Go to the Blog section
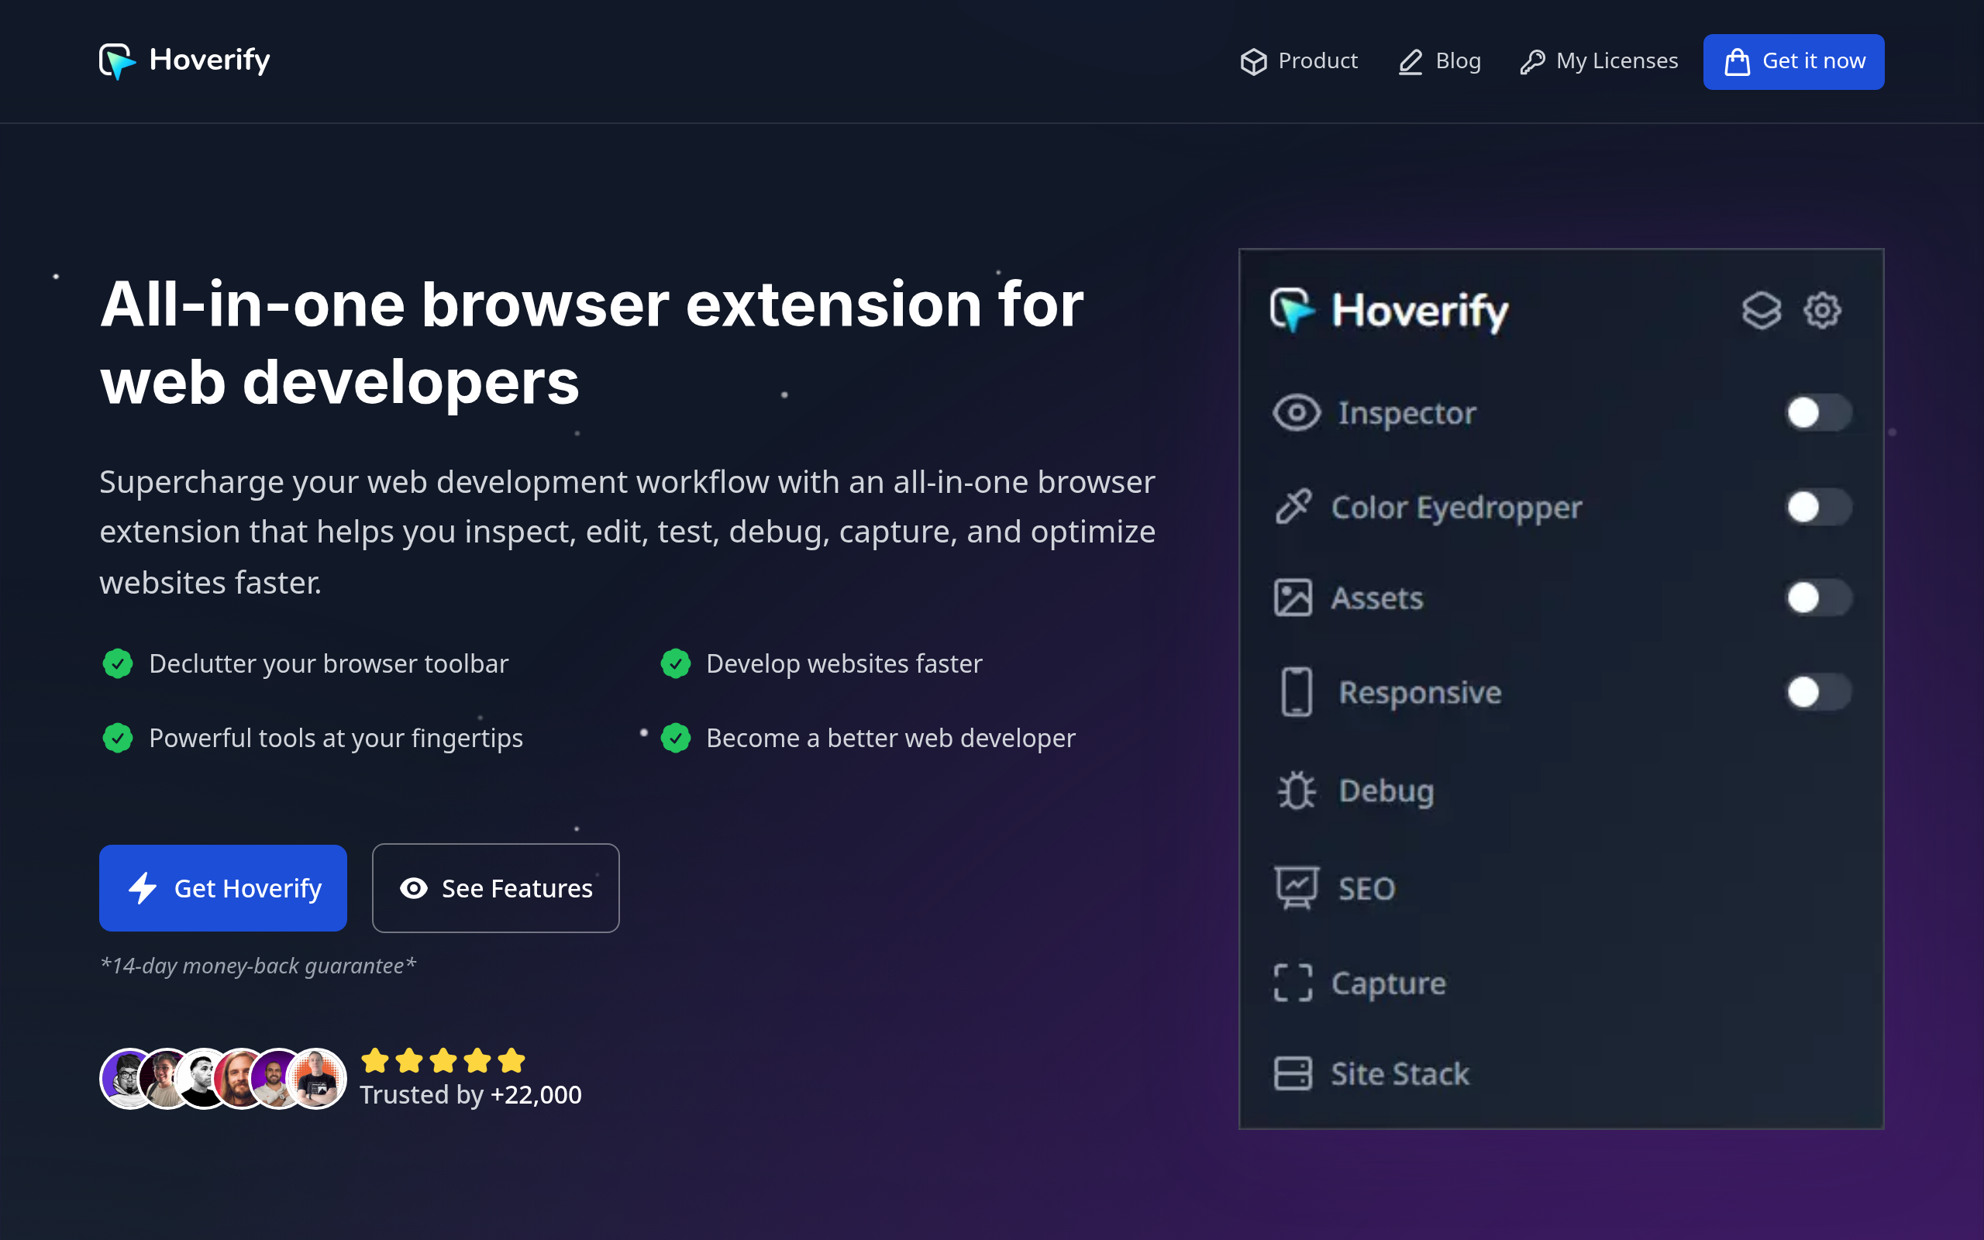 [1439, 60]
